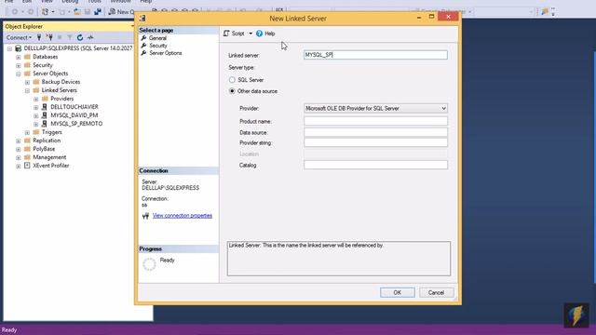The image size is (596, 335).
Task: Click the blue Help question-mark icon
Action: [x=259, y=33]
